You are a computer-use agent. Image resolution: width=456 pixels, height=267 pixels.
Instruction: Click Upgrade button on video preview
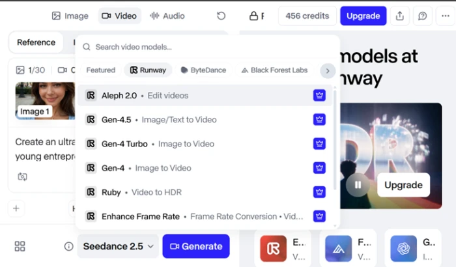point(403,185)
